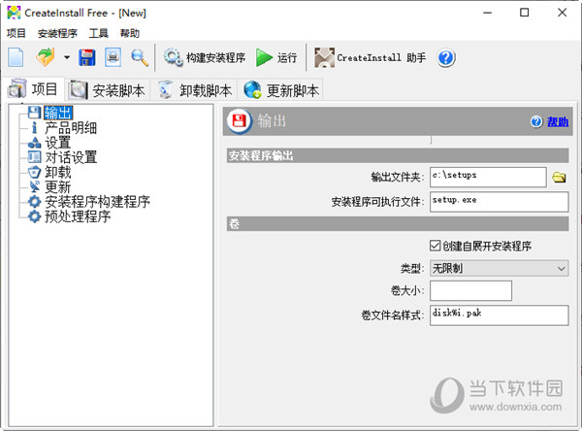Click the 输出文件夹 text field
582x431 pixels.
point(488,178)
